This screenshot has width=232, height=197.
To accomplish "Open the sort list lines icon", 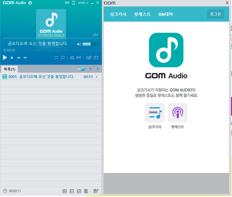I will [x=86, y=191].
